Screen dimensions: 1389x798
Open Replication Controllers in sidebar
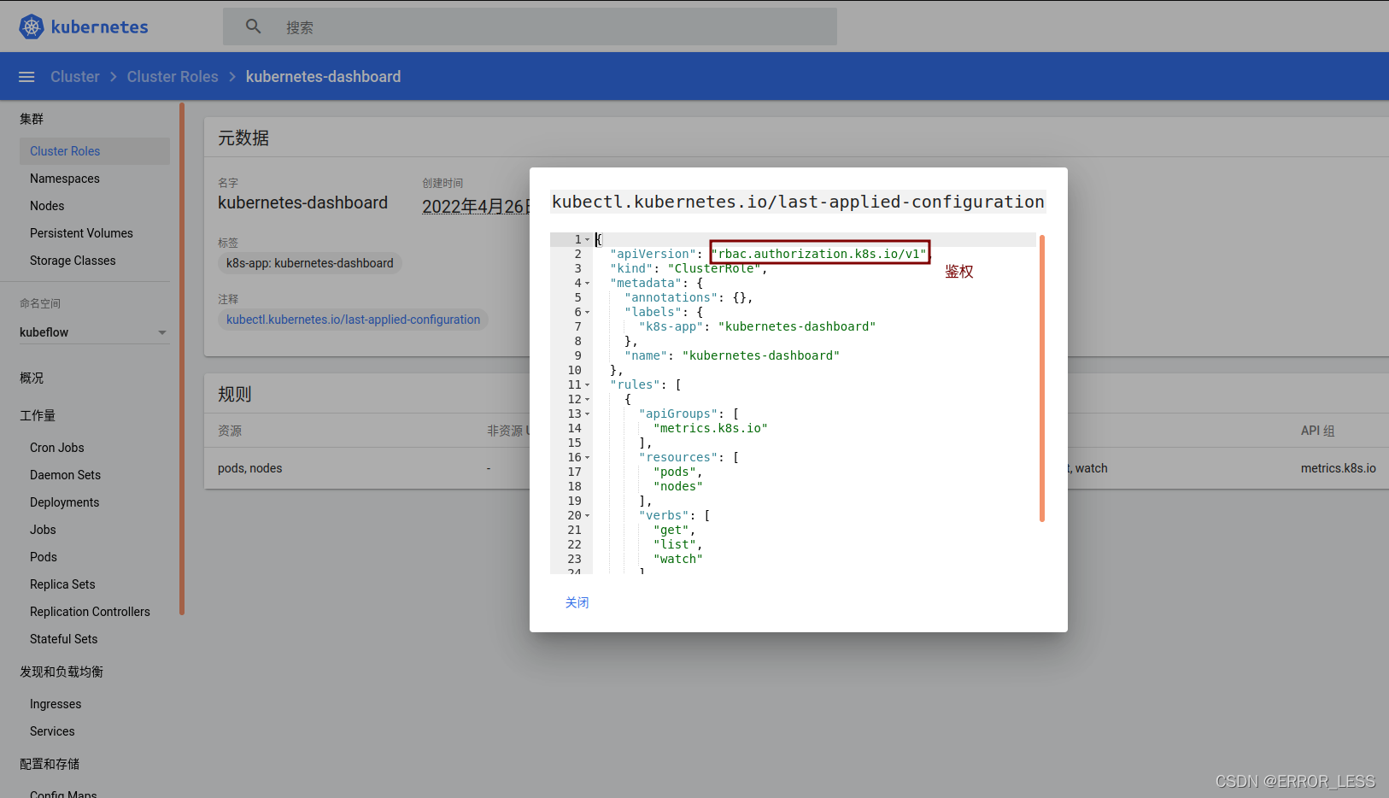coord(90,612)
